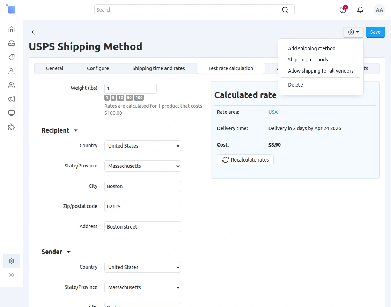
Task: Click the search magnifier icon
Action: (285, 10)
